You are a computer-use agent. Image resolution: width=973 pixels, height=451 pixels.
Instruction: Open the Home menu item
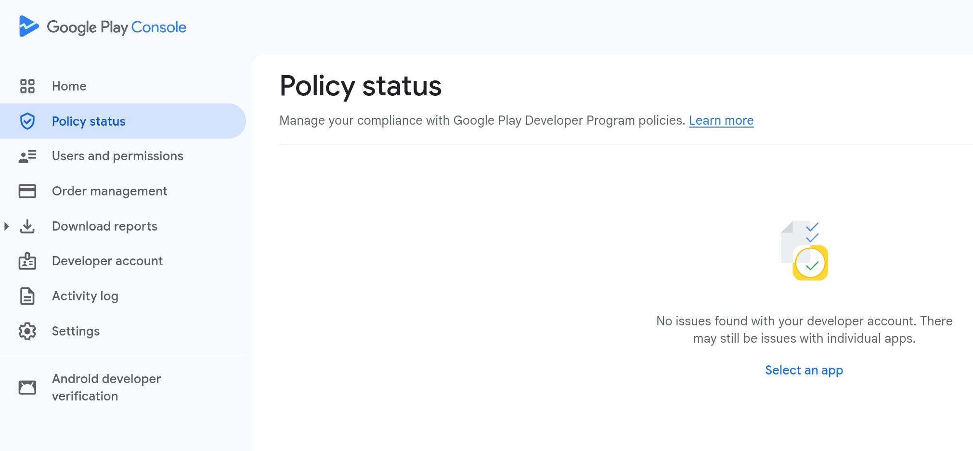coord(69,86)
